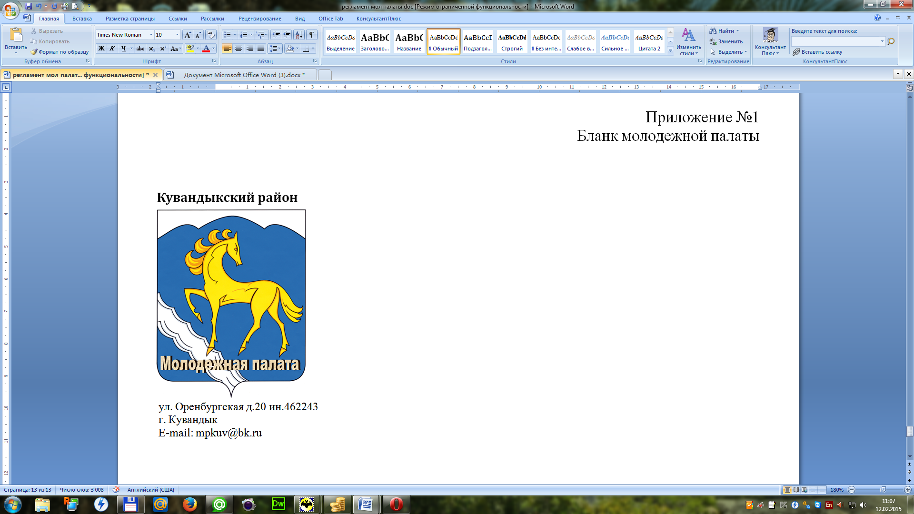Screen dimensions: 914x514
Task: Click the Paste (Вставить) clipboard icon
Action: pyautogui.click(x=16, y=36)
